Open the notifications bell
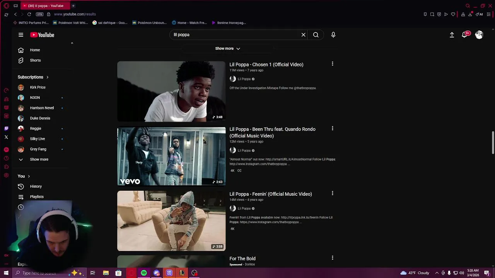495x278 pixels. pos(465,34)
